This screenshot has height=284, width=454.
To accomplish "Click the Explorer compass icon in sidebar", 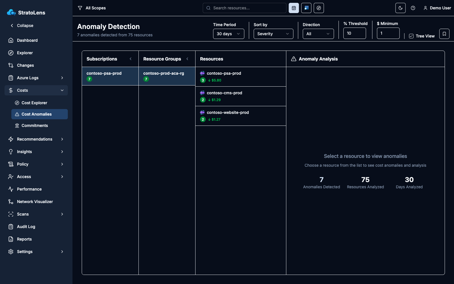I will pos(11,53).
